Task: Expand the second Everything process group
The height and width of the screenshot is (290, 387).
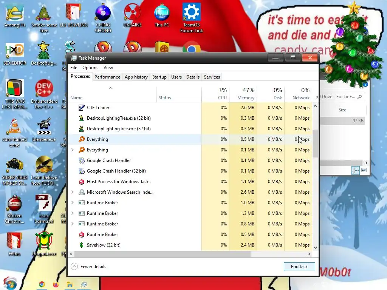Action: pos(72,150)
